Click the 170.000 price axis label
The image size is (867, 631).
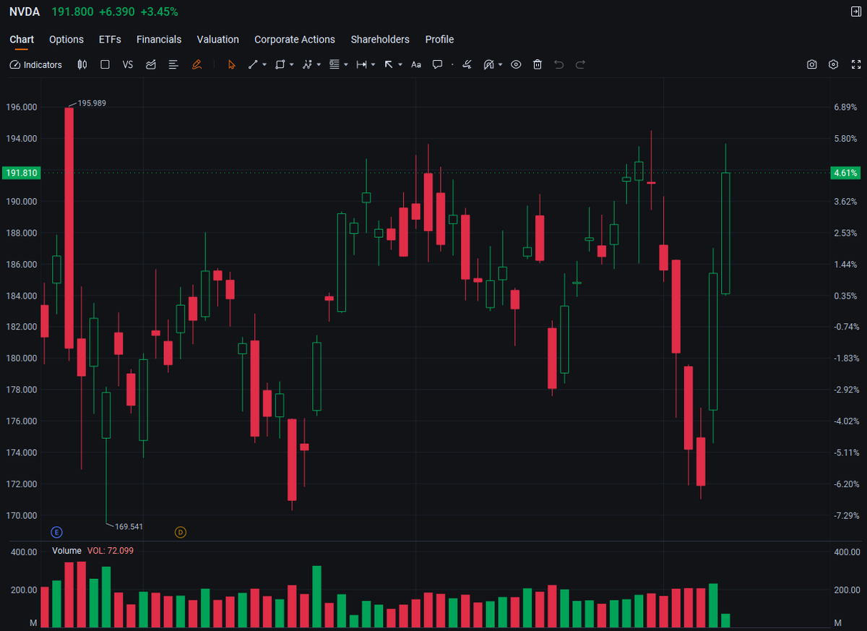pos(21,515)
